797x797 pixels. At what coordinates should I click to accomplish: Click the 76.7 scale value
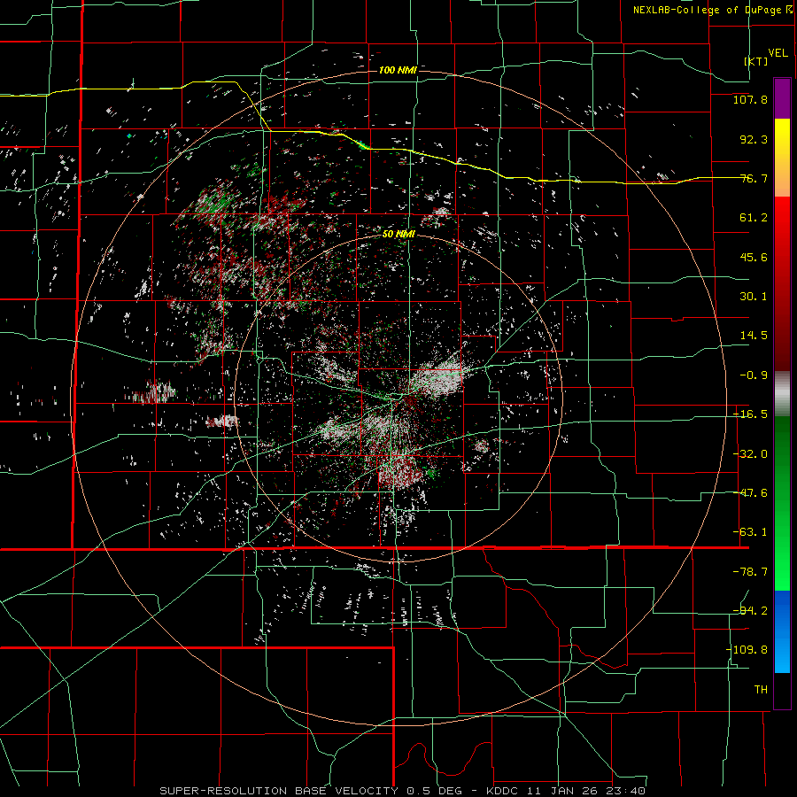754,178
